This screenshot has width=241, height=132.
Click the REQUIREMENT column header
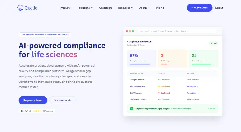click(x=137, y=73)
